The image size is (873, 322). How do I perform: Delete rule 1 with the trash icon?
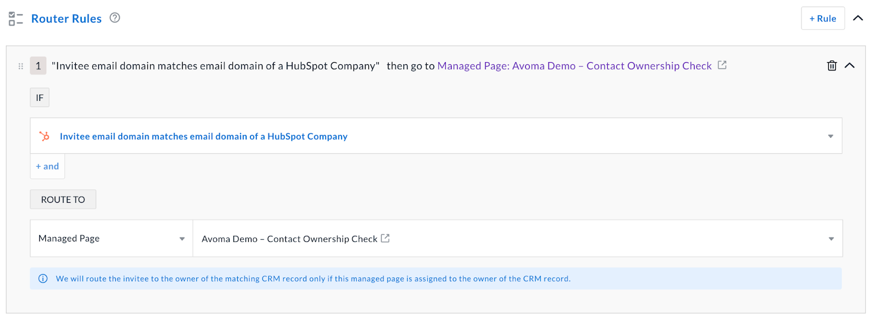(x=832, y=66)
